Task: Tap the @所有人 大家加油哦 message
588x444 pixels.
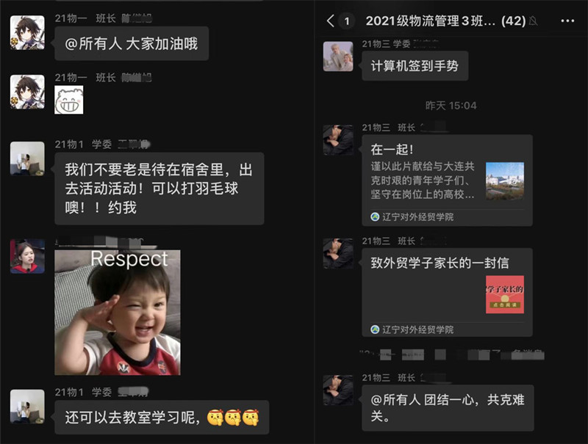Action: pyautogui.click(x=132, y=44)
